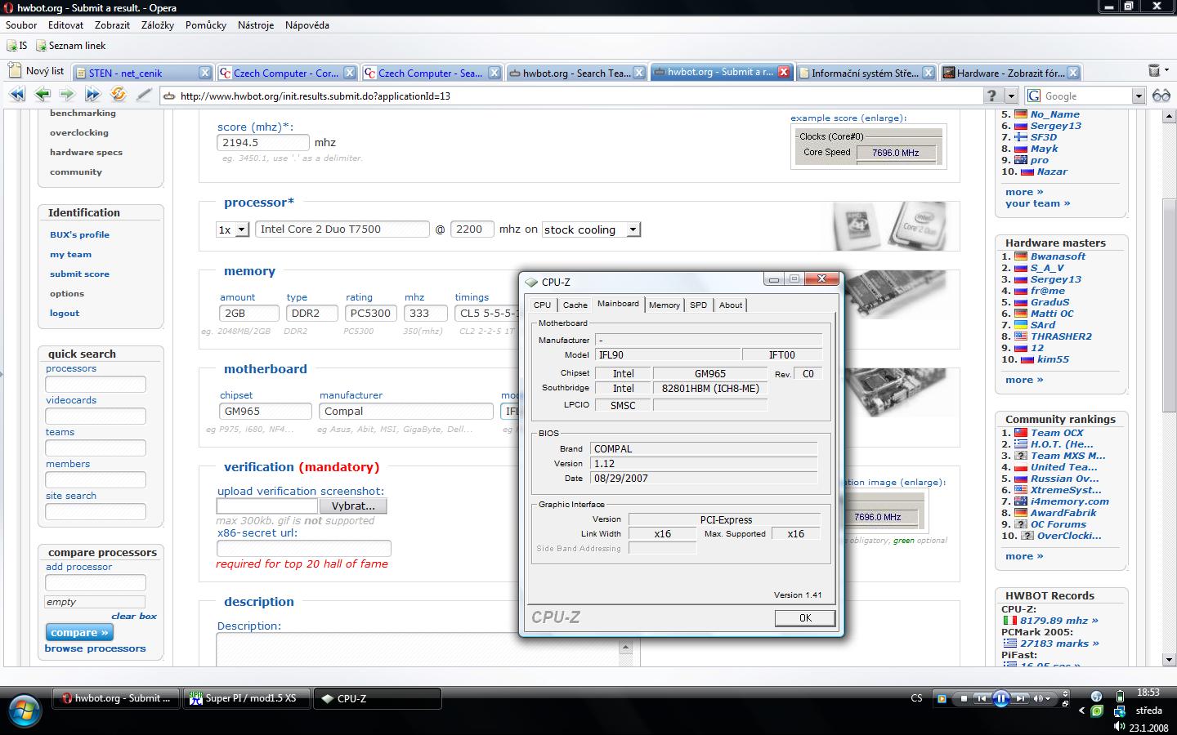Switch to the Cache tab in CPU-Z
Image resolution: width=1177 pixels, height=735 pixels.
pos(575,305)
